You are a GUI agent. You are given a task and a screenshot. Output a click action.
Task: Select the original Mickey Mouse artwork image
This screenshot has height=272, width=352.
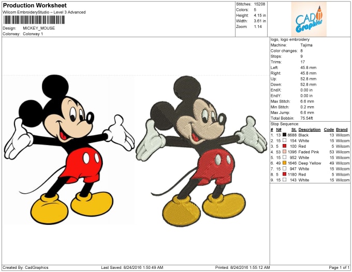(69, 149)
